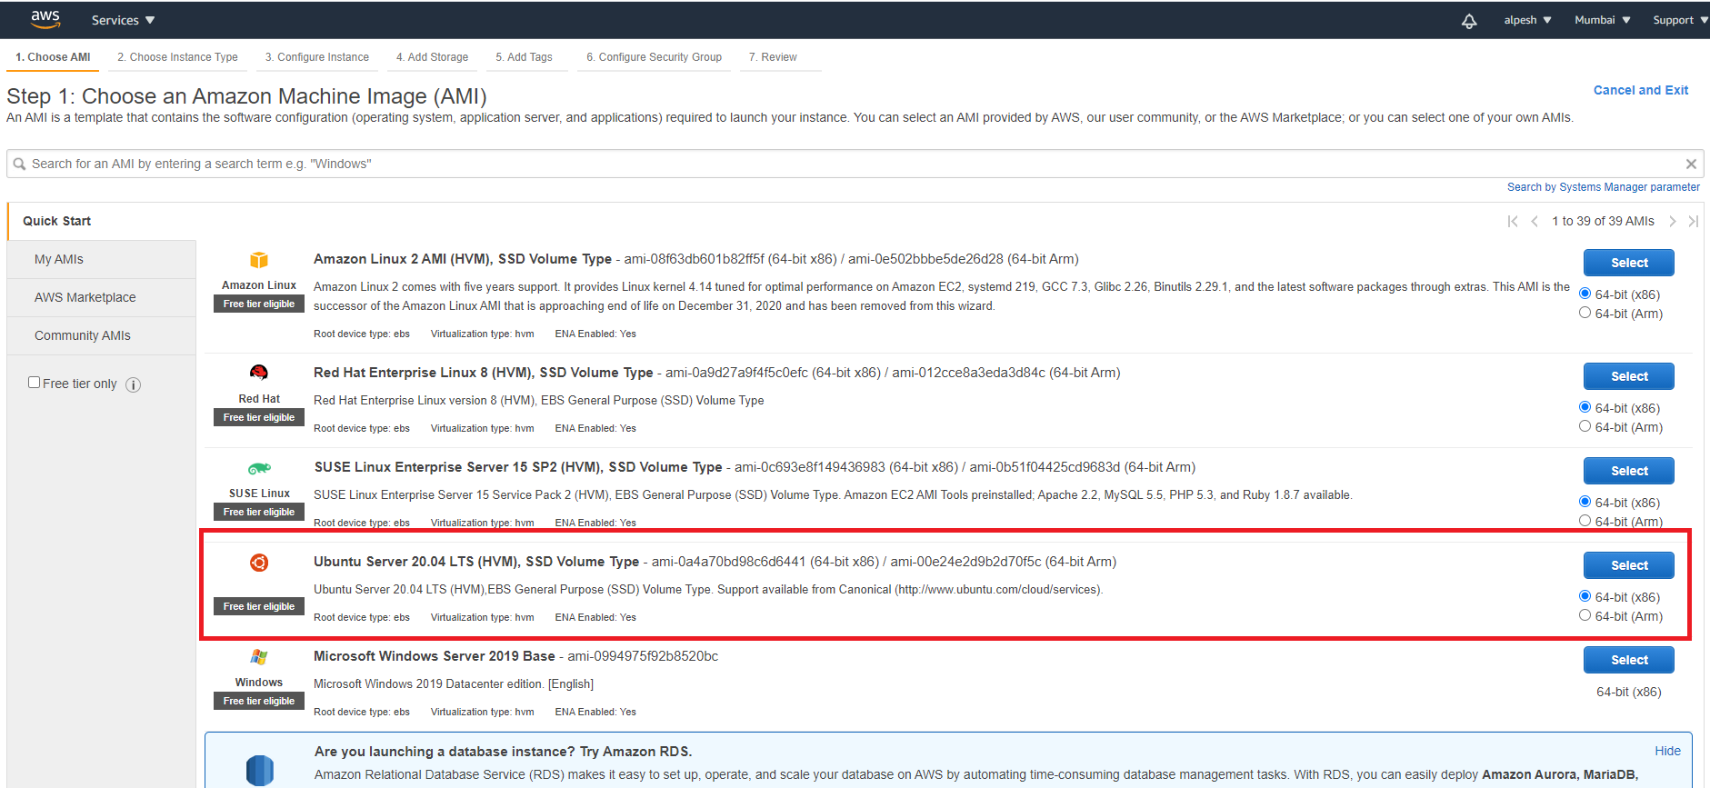Go to next page of AMIs arrow

1672,221
